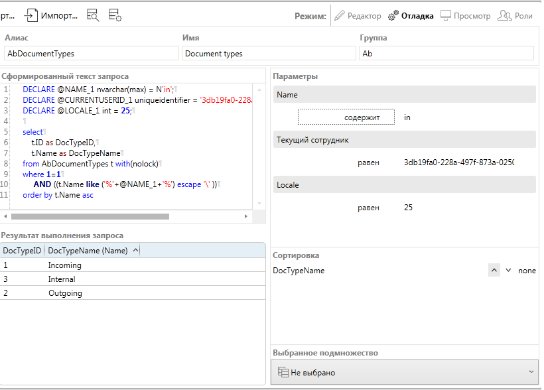Click the Имя field Document types
The width and height of the screenshot is (544, 390).
click(x=269, y=54)
